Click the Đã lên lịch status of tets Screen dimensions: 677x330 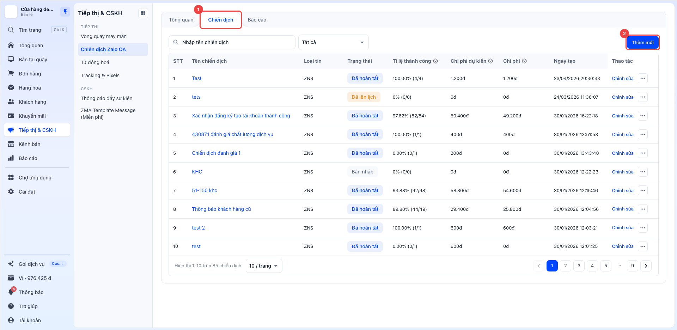[364, 97]
